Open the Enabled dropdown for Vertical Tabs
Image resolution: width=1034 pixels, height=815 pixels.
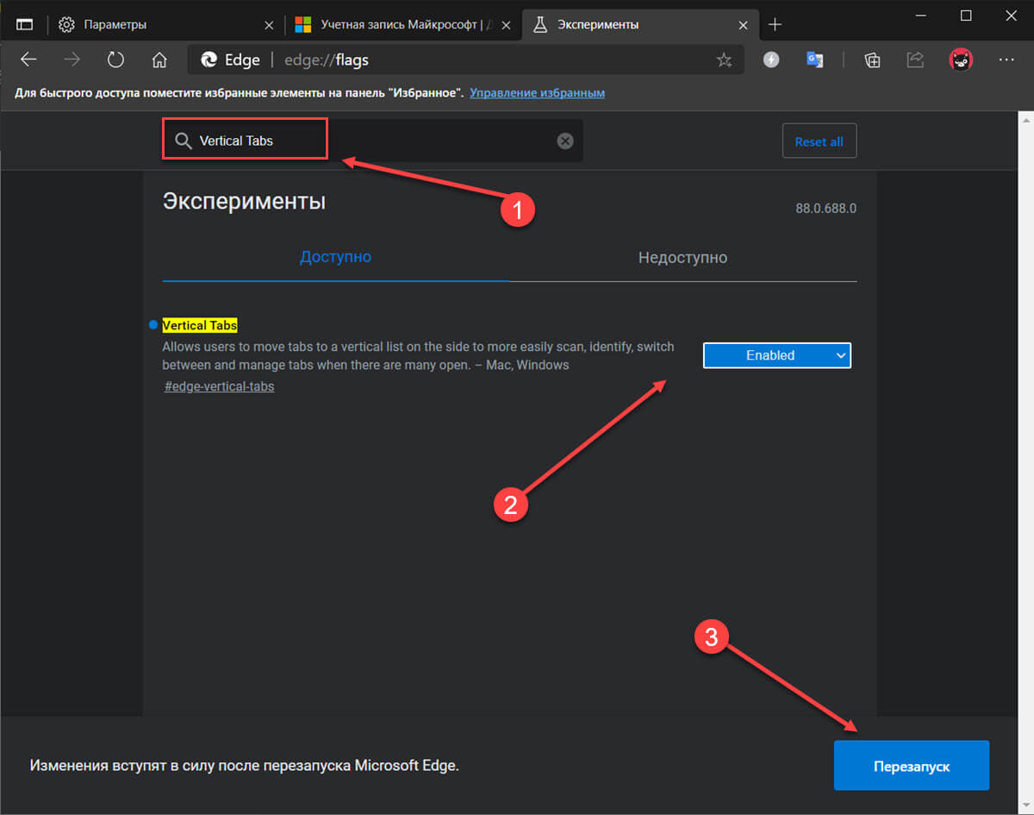click(777, 355)
